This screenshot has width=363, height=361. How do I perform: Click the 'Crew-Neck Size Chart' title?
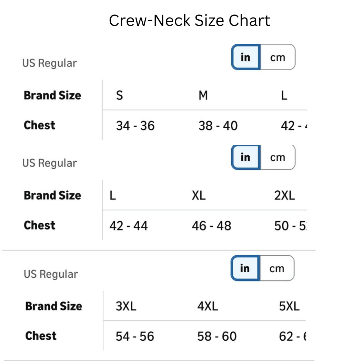click(x=190, y=20)
